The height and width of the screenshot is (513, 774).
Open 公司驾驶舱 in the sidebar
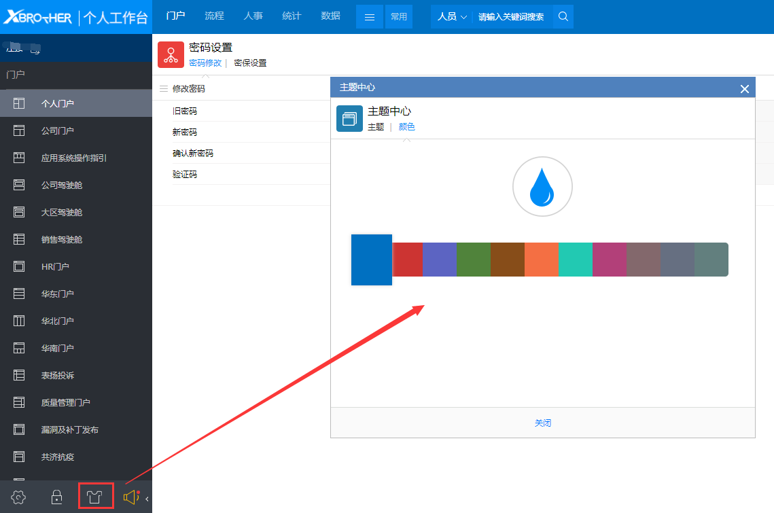click(x=62, y=185)
